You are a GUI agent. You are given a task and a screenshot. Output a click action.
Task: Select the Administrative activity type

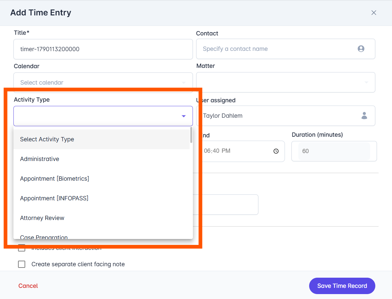(x=102, y=159)
